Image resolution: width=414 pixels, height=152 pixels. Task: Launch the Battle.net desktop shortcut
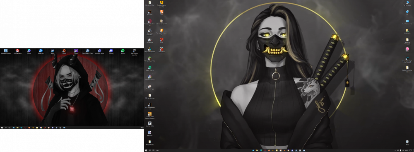[41, 51]
